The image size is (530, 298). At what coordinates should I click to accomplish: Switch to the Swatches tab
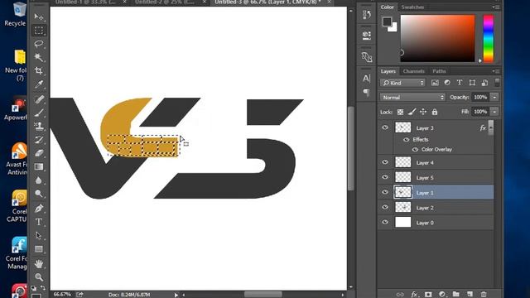(x=412, y=7)
